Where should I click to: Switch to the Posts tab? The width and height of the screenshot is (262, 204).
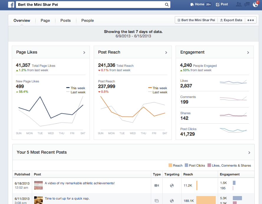click(x=65, y=20)
